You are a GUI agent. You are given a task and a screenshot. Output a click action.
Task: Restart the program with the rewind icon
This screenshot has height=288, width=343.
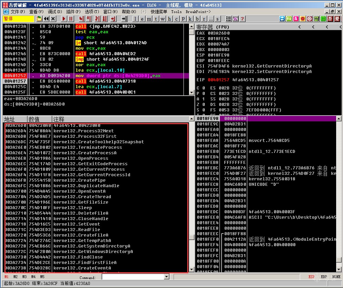tap(46, 19)
